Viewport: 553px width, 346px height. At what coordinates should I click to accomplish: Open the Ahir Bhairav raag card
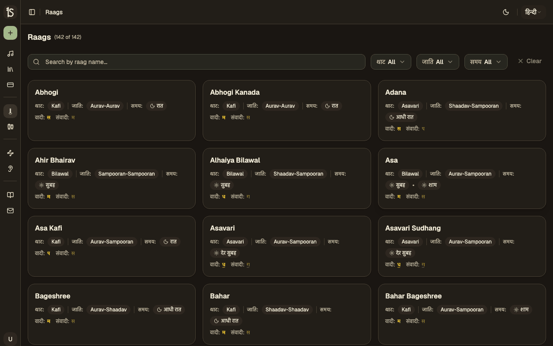[111, 178]
